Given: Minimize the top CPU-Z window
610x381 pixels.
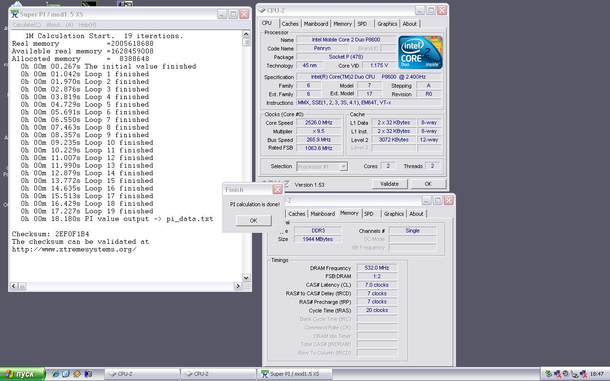Looking at the screenshot, I should tap(419, 10).
